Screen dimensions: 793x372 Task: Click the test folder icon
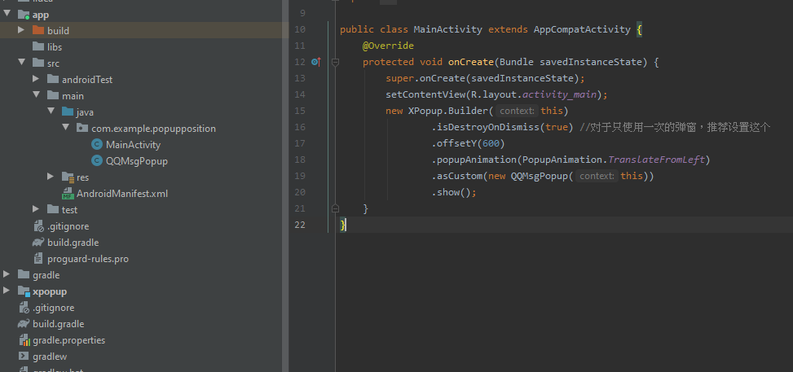coord(53,209)
